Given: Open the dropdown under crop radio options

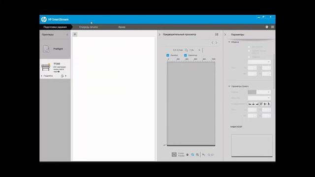Looking at the screenshot, I should (259, 62).
